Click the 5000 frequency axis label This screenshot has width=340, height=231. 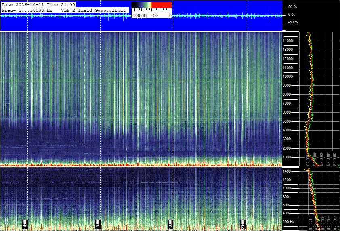click(287, 121)
